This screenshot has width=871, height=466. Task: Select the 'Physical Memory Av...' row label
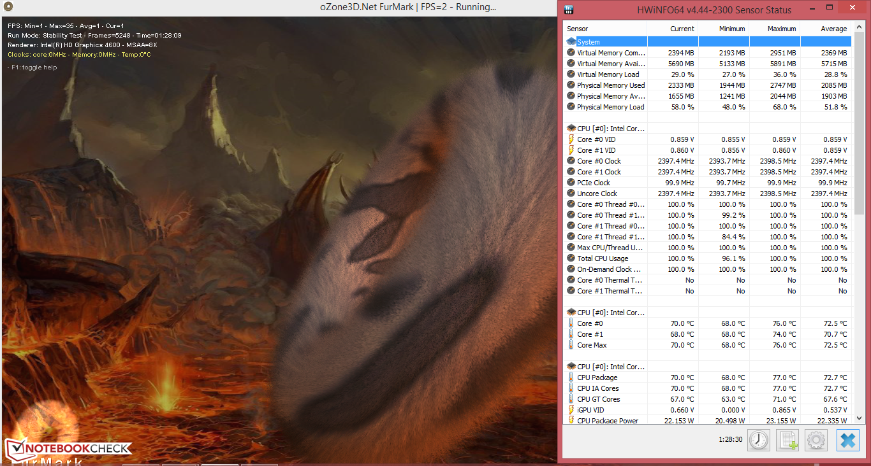611,96
